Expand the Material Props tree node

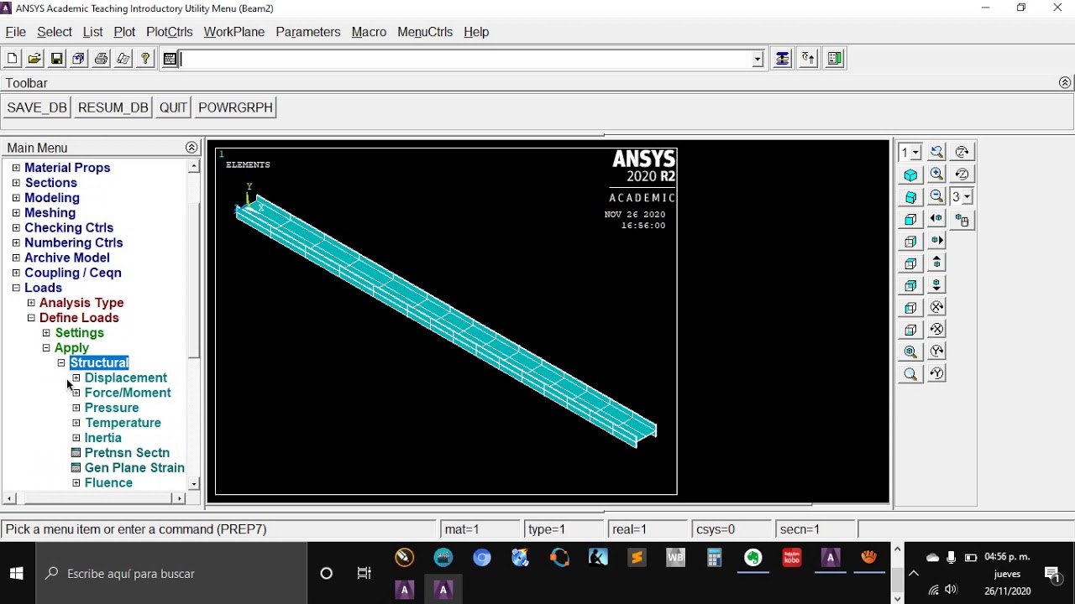click(16, 168)
